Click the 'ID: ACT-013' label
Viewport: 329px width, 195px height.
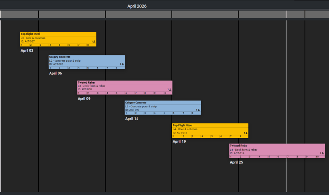pyautogui.click(x=180, y=133)
